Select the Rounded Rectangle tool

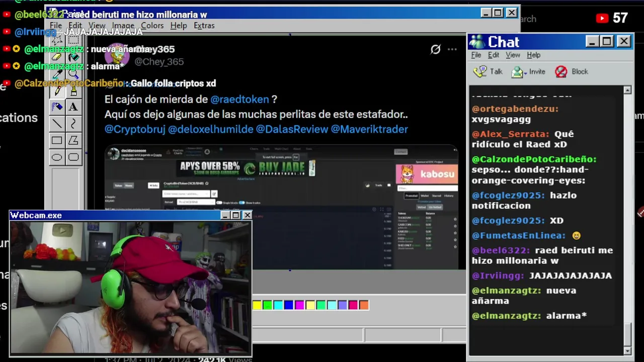click(73, 157)
